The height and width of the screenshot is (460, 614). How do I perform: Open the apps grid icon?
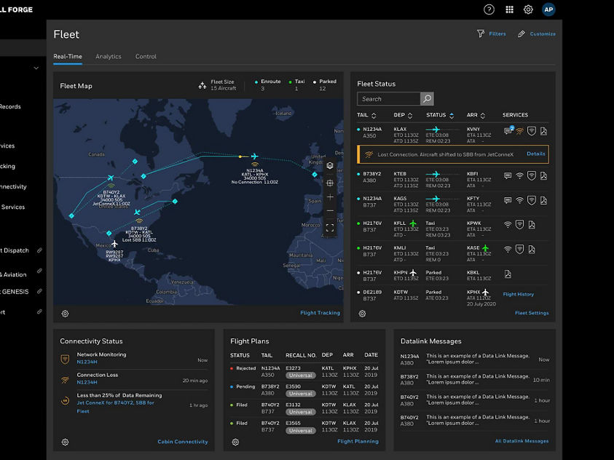[x=509, y=9]
